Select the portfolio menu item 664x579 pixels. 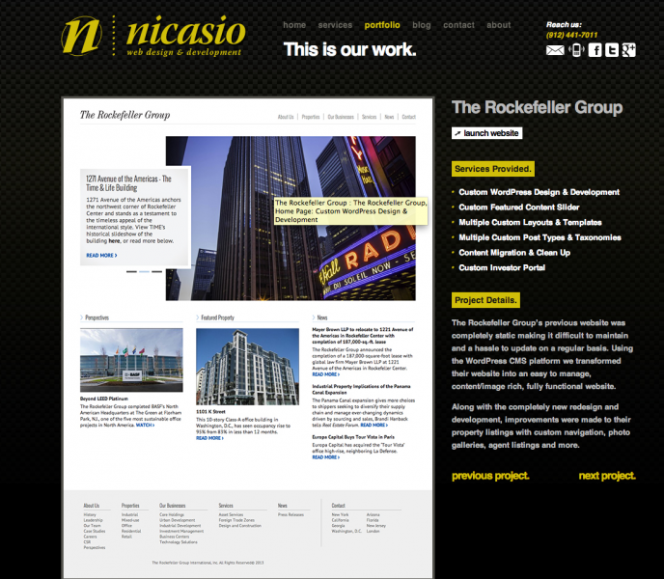click(382, 25)
